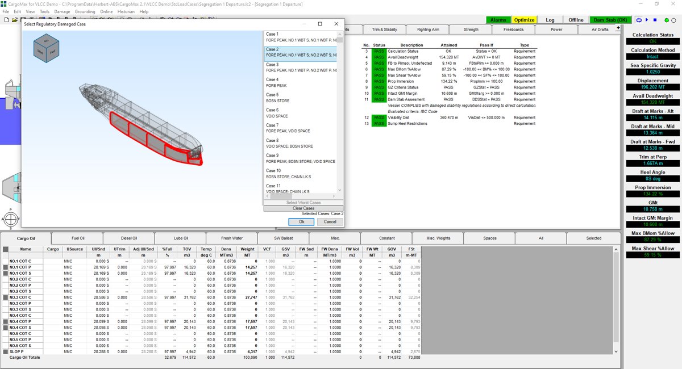This screenshot has height=369, width=682.
Task: Click the case list vertical scrollbar
Action: point(340,112)
